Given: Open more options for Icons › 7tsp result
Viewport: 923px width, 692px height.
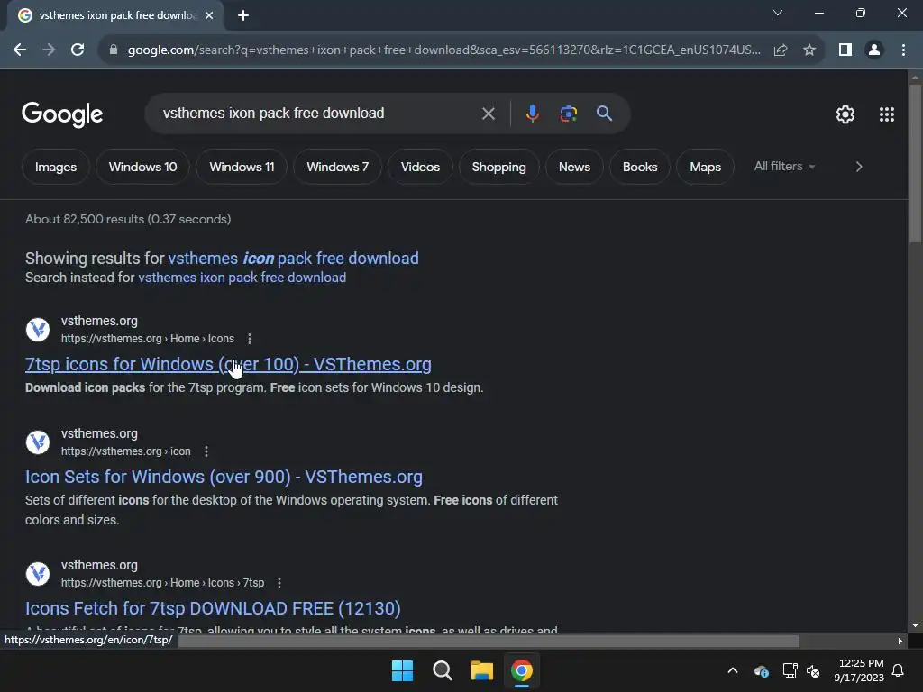Looking at the screenshot, I should point(279,583).
